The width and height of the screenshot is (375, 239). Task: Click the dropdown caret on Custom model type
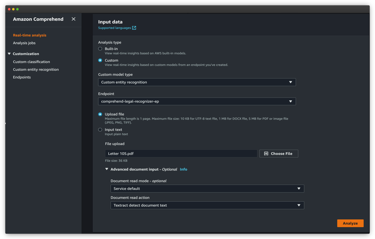click(291, 82)
